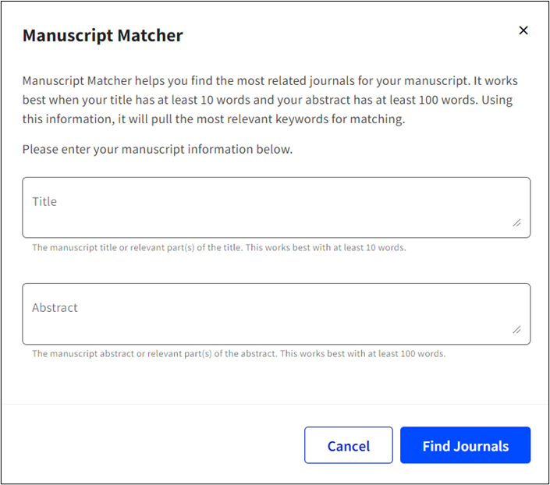
Task: Focus the Abstract text area
Action: pyautogui.click(x=276, y=314)
